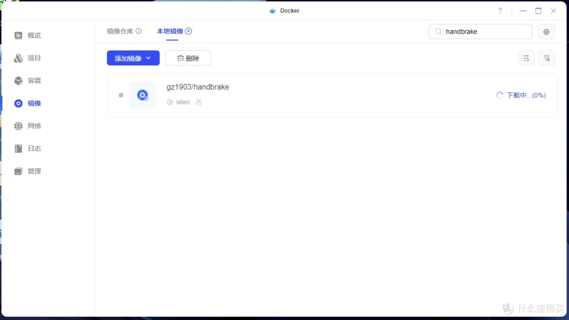Image resolution: width=569 pixels, height=320 pixels.
Task: Click the storage icon after latest
Action: tap(199, 102)
